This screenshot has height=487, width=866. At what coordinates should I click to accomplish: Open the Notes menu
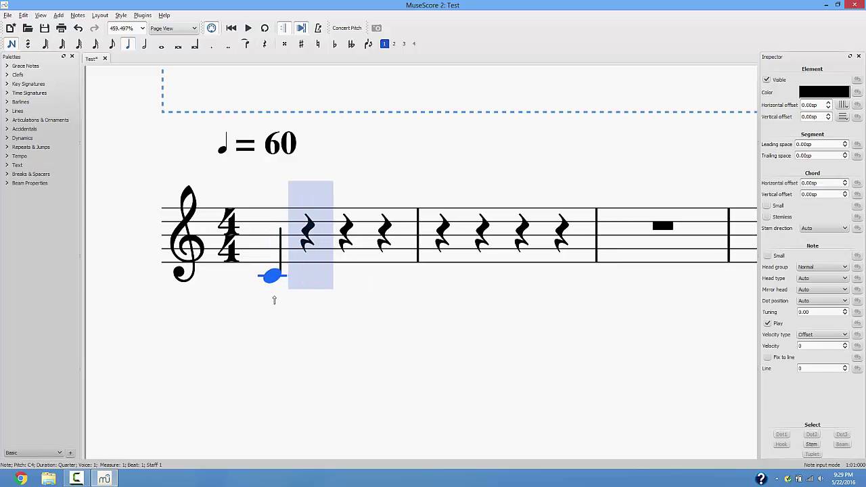[78, 15]
